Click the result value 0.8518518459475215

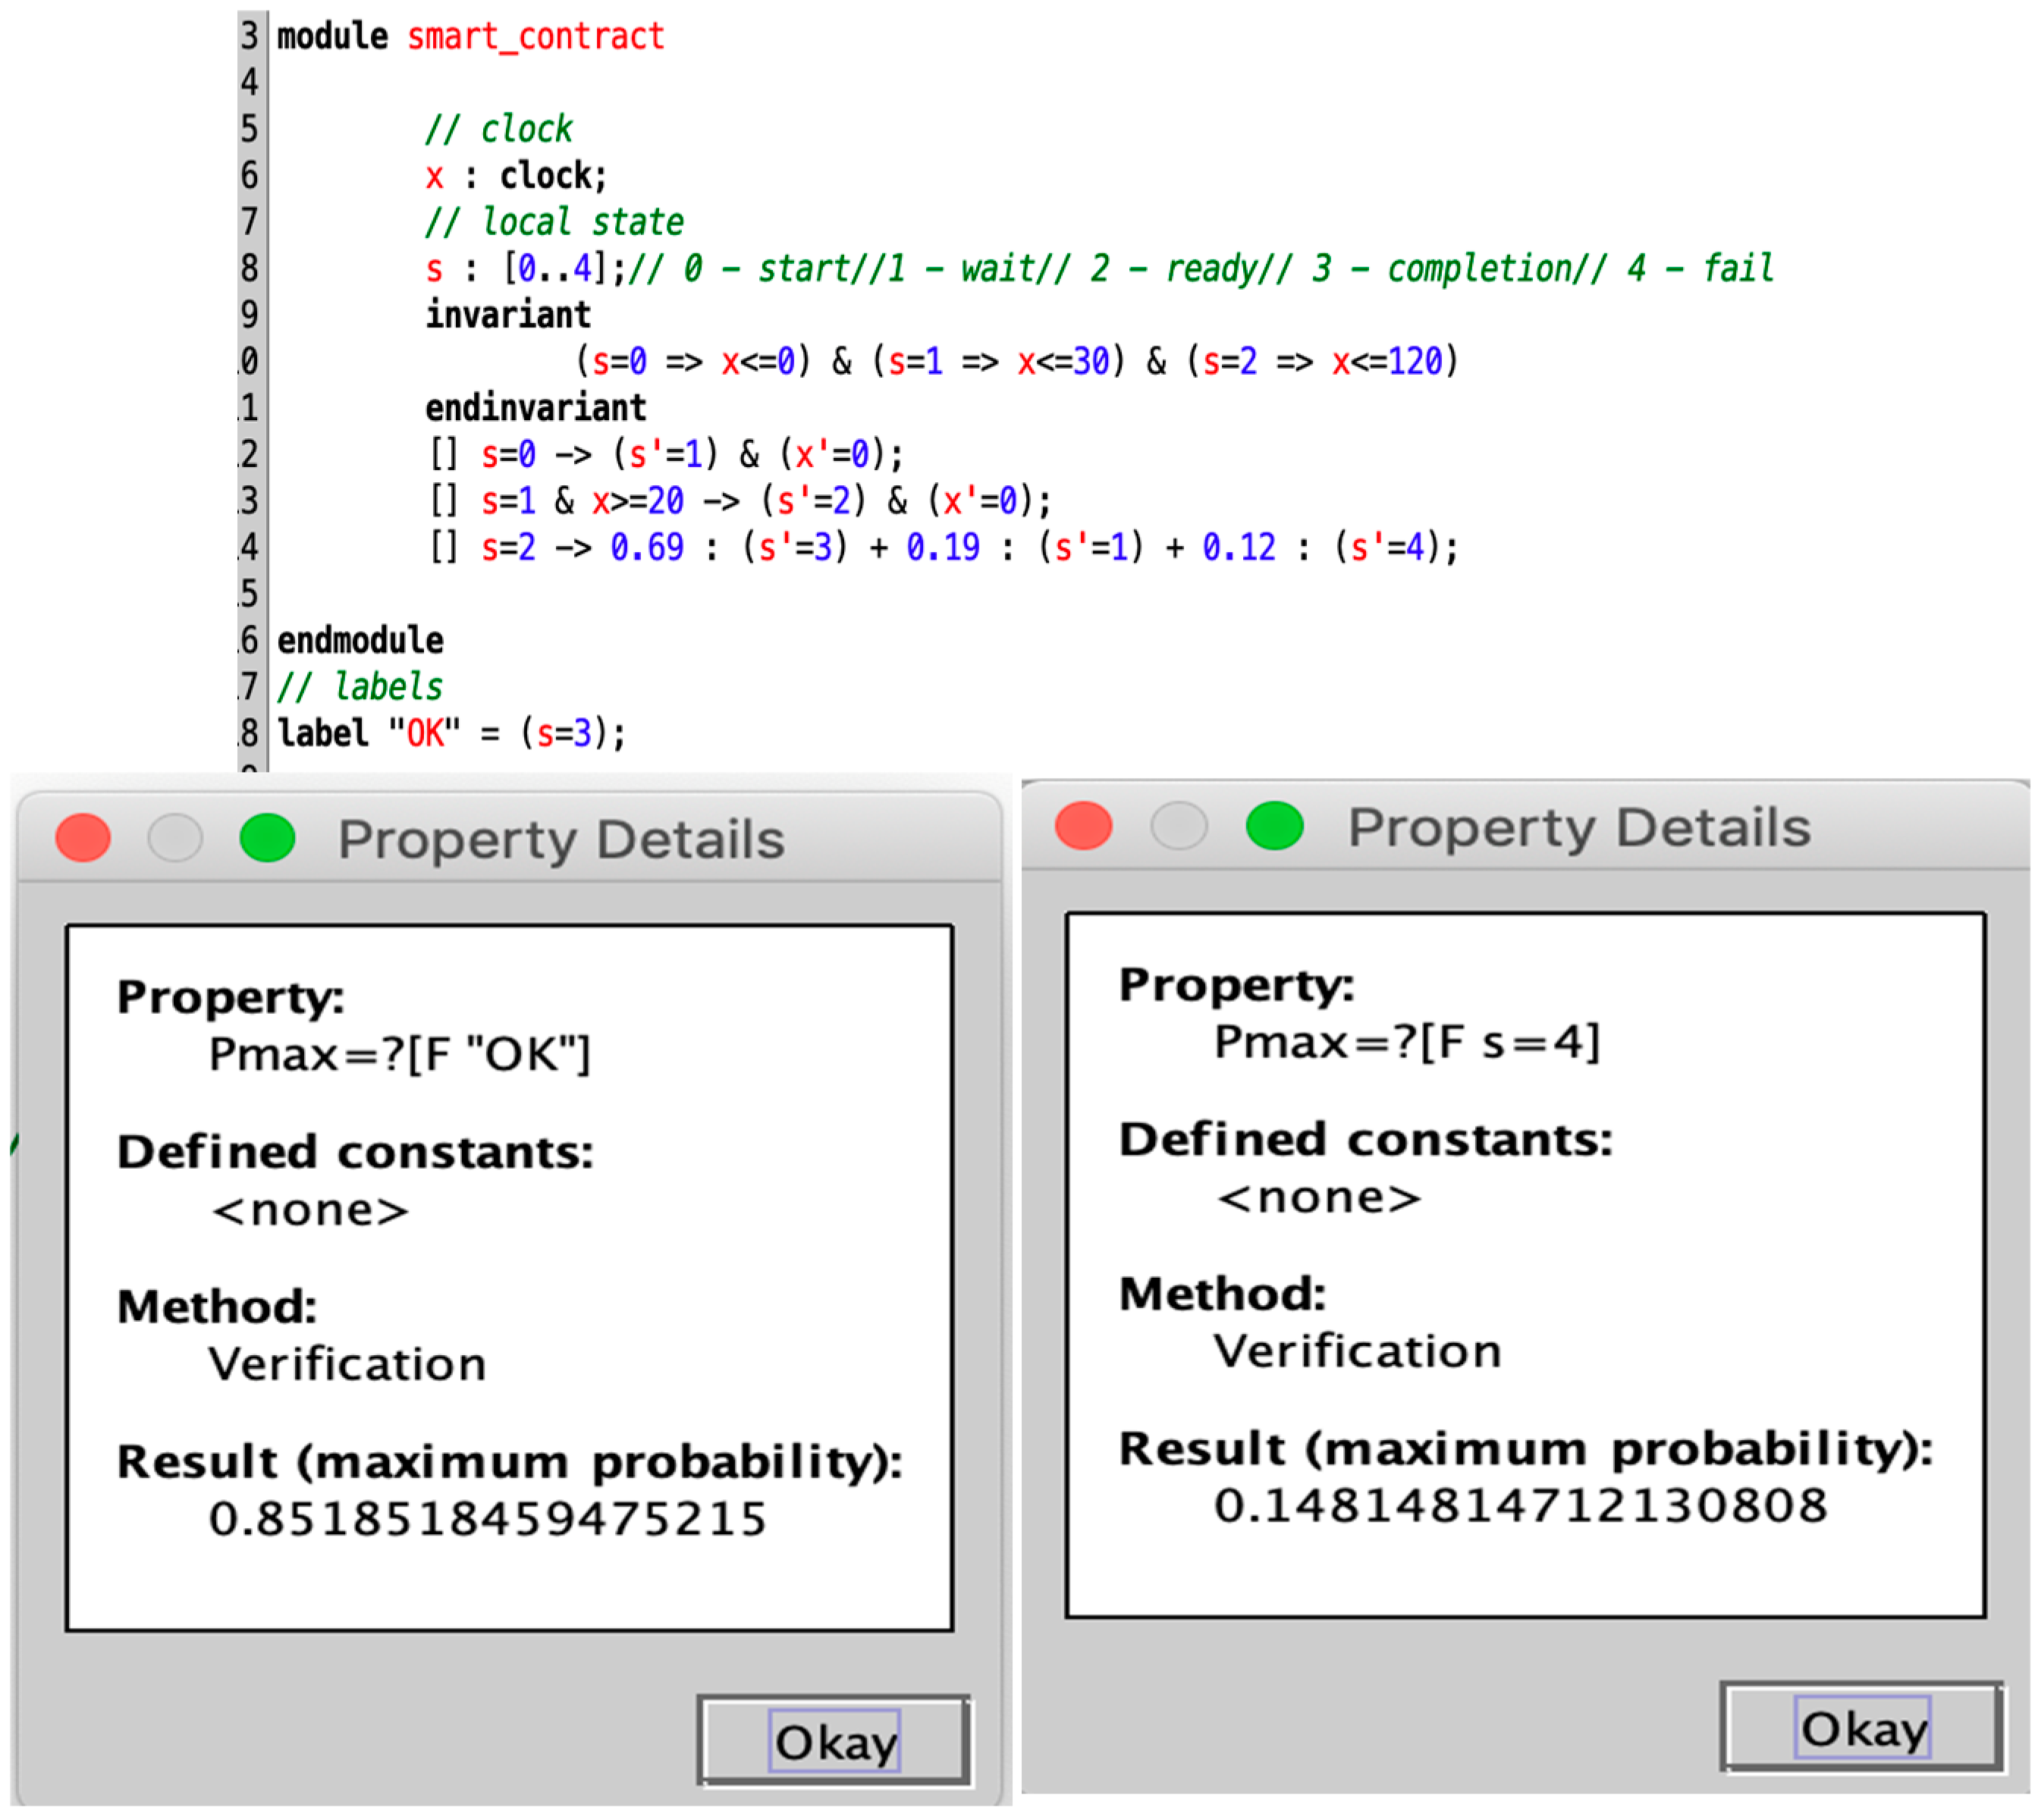click(x=487, y=1519)
